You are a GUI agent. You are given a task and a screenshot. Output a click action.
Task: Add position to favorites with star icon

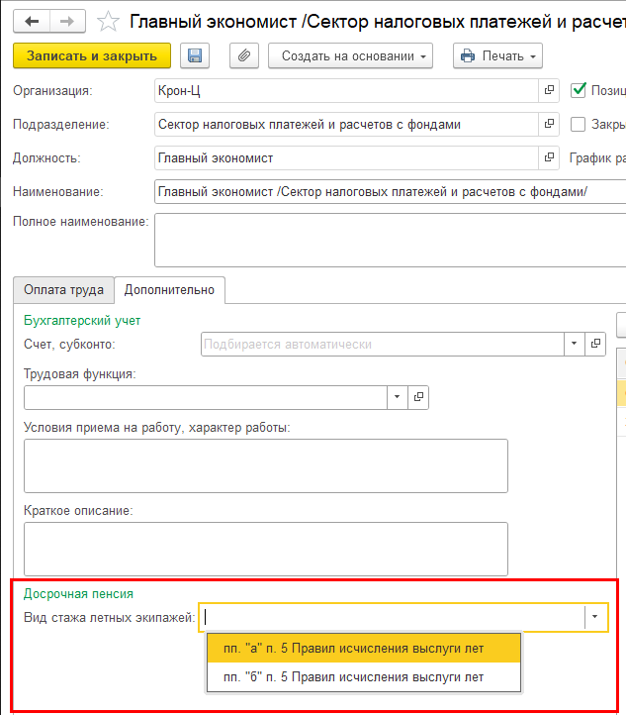(109, 21)
